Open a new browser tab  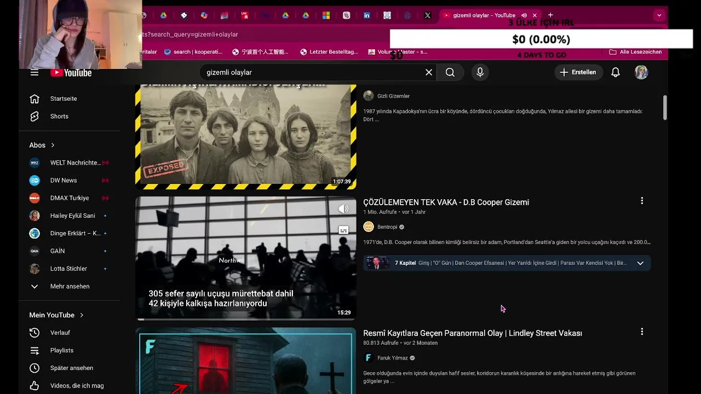coord(550,15)
